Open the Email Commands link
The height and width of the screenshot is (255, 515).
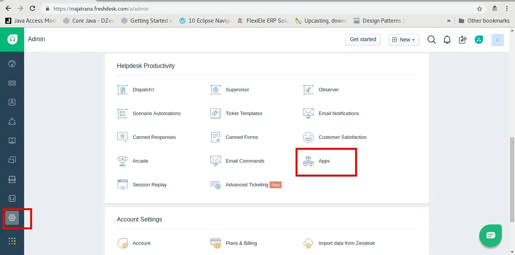click(245, 161)
